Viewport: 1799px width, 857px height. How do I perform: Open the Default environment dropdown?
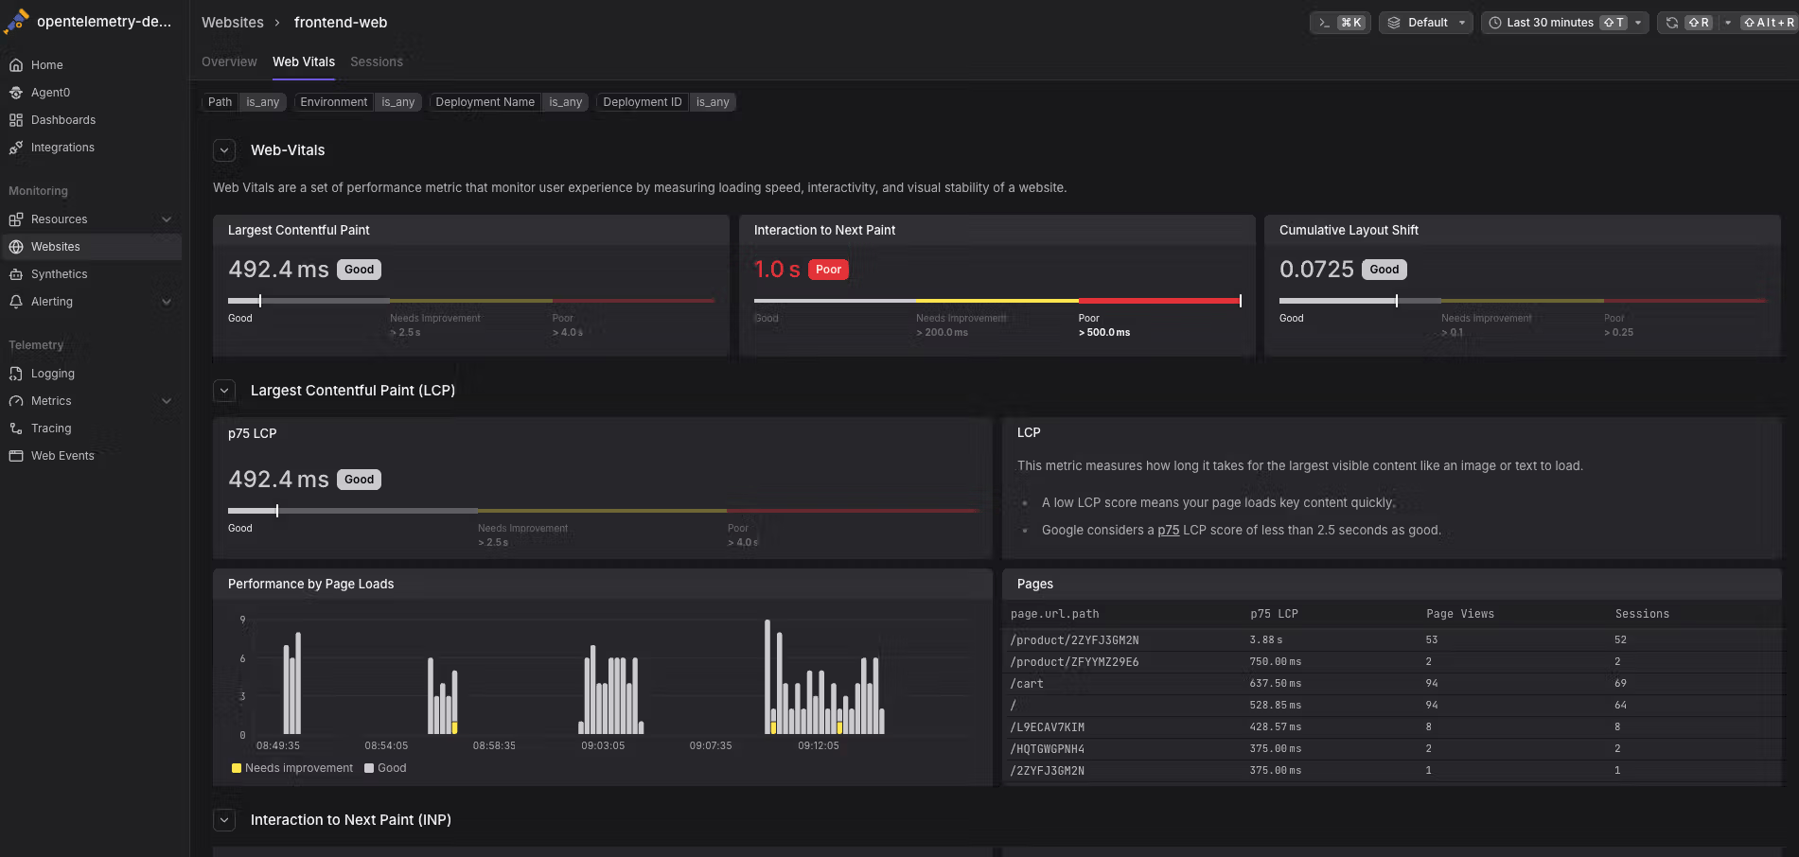(1425, 22)
